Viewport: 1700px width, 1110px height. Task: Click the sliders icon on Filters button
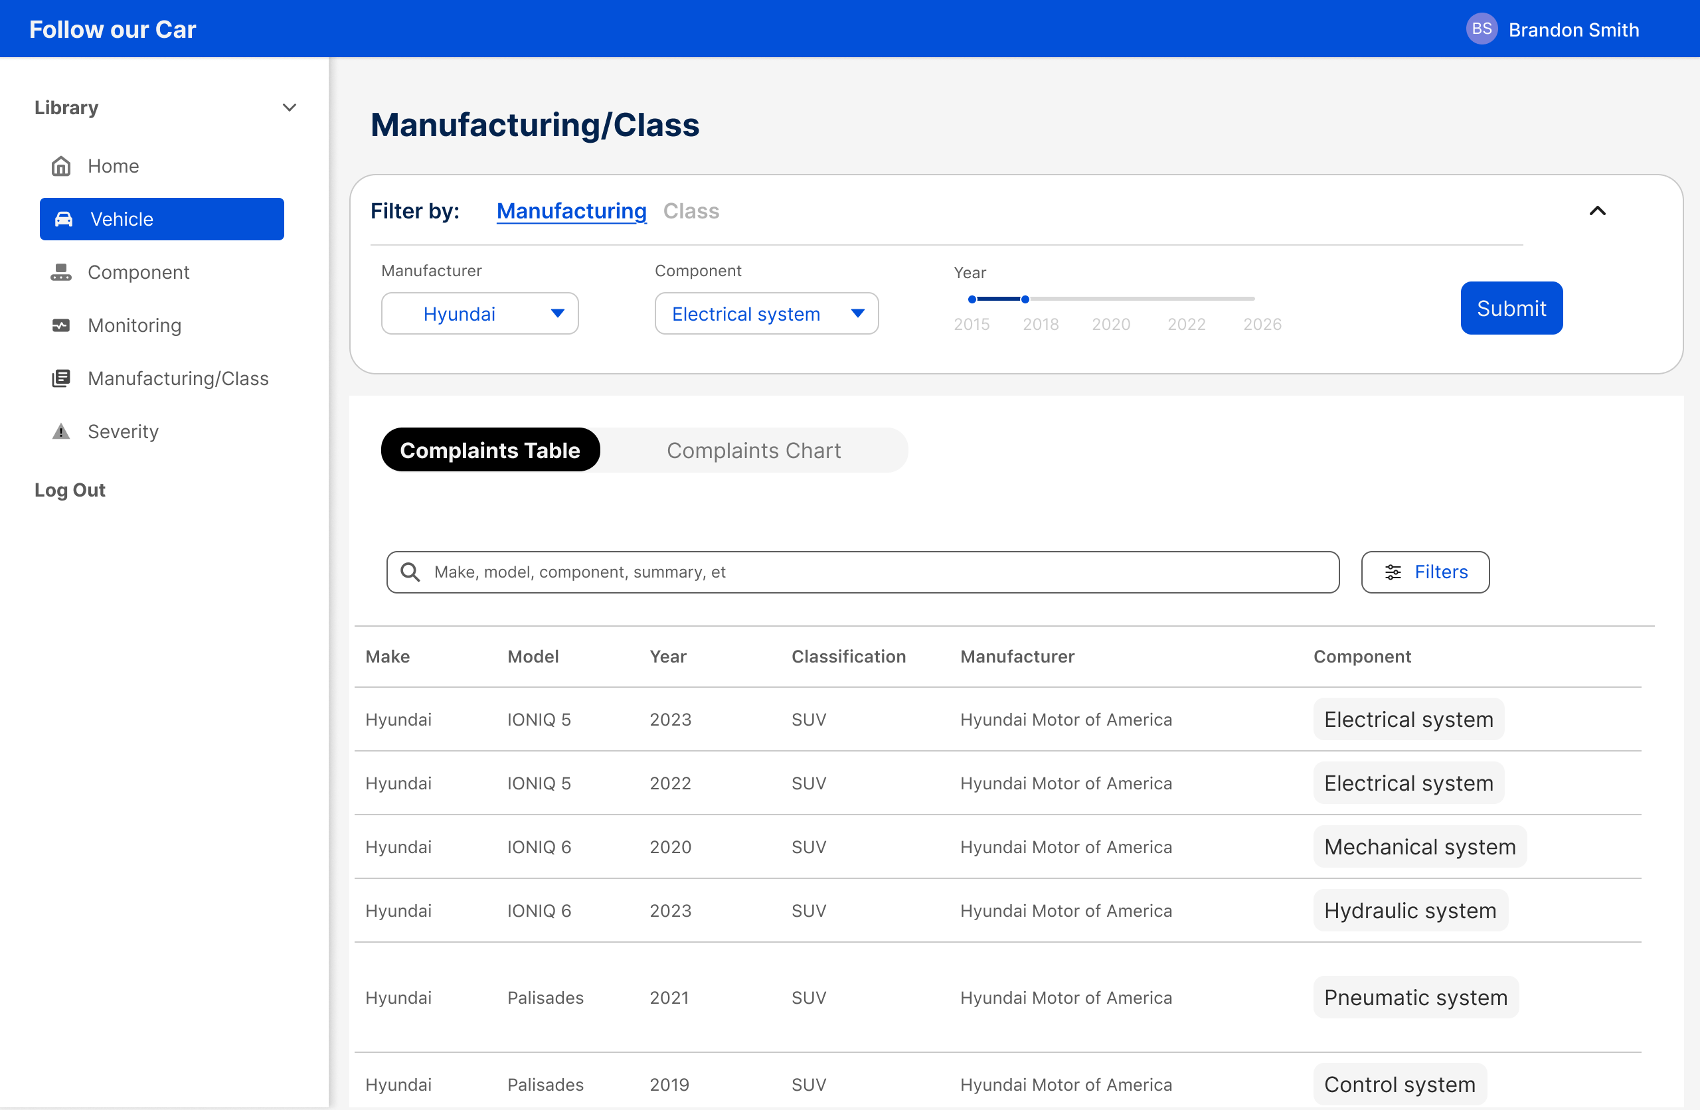pos(1393,572)
